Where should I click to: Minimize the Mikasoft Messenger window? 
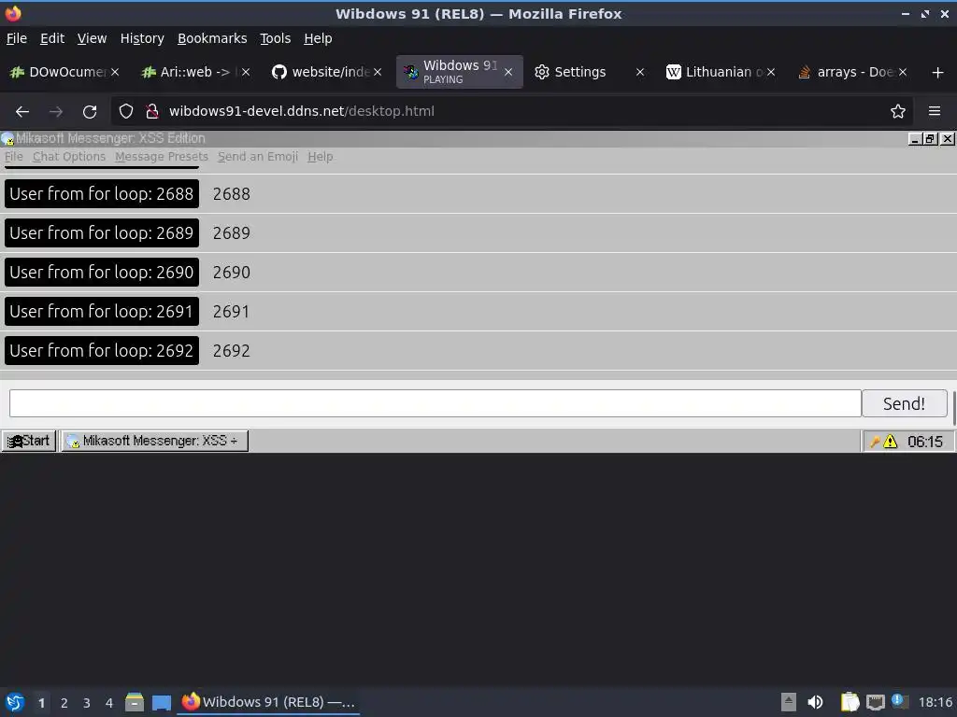(914, 139)
